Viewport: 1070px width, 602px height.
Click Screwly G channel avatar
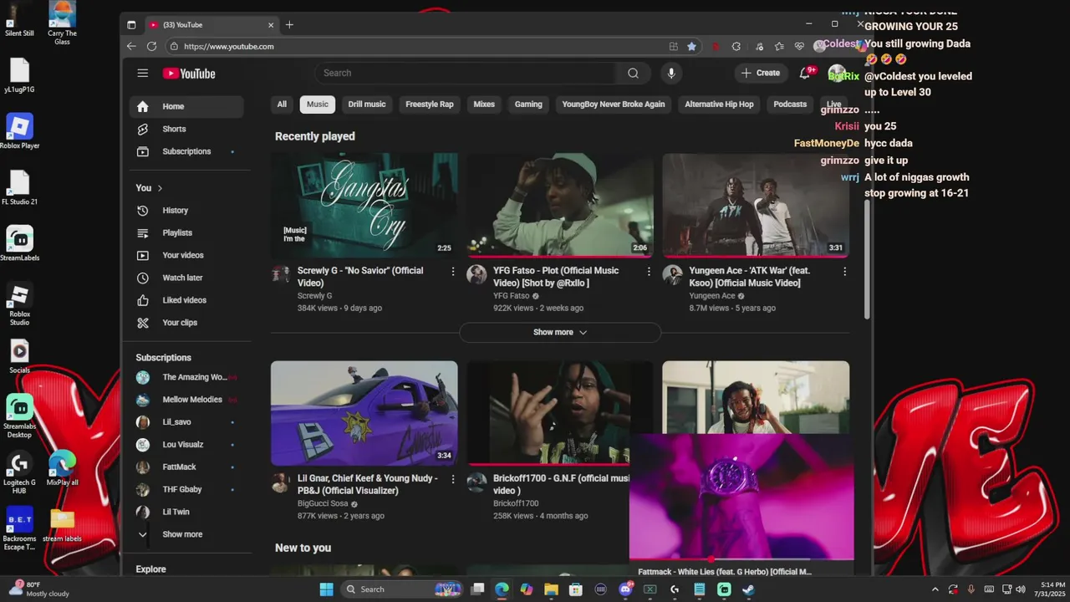(x=282, y=275)
